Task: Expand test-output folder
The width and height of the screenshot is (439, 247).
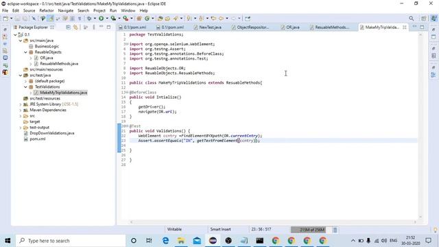Action: pos(21,128)
